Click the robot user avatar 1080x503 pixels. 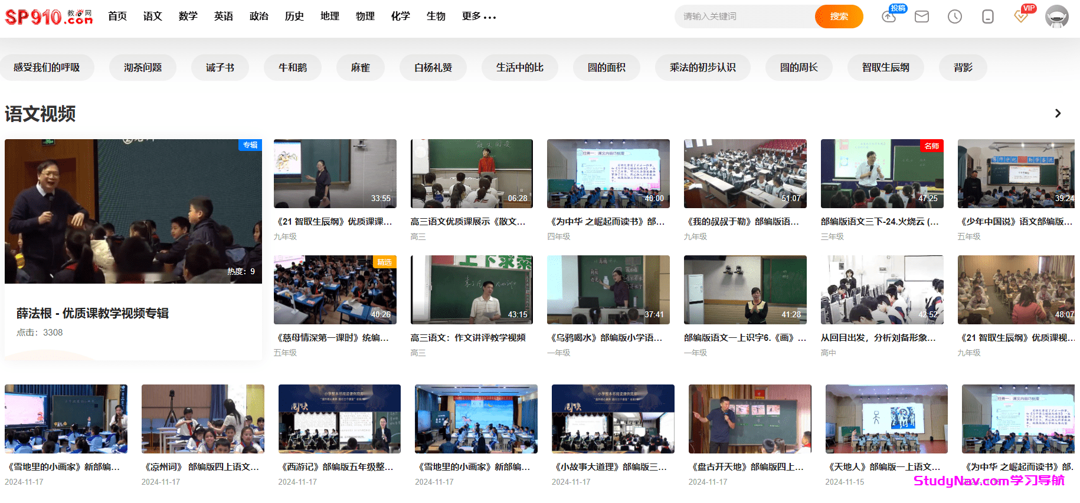click(1056, 17)
